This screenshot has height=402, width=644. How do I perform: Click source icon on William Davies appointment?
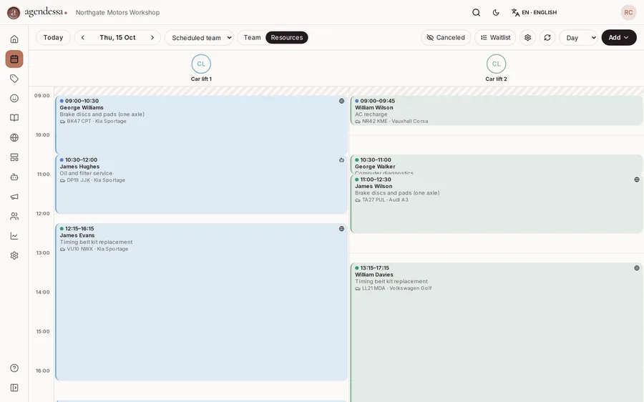[x=637, y=268]
